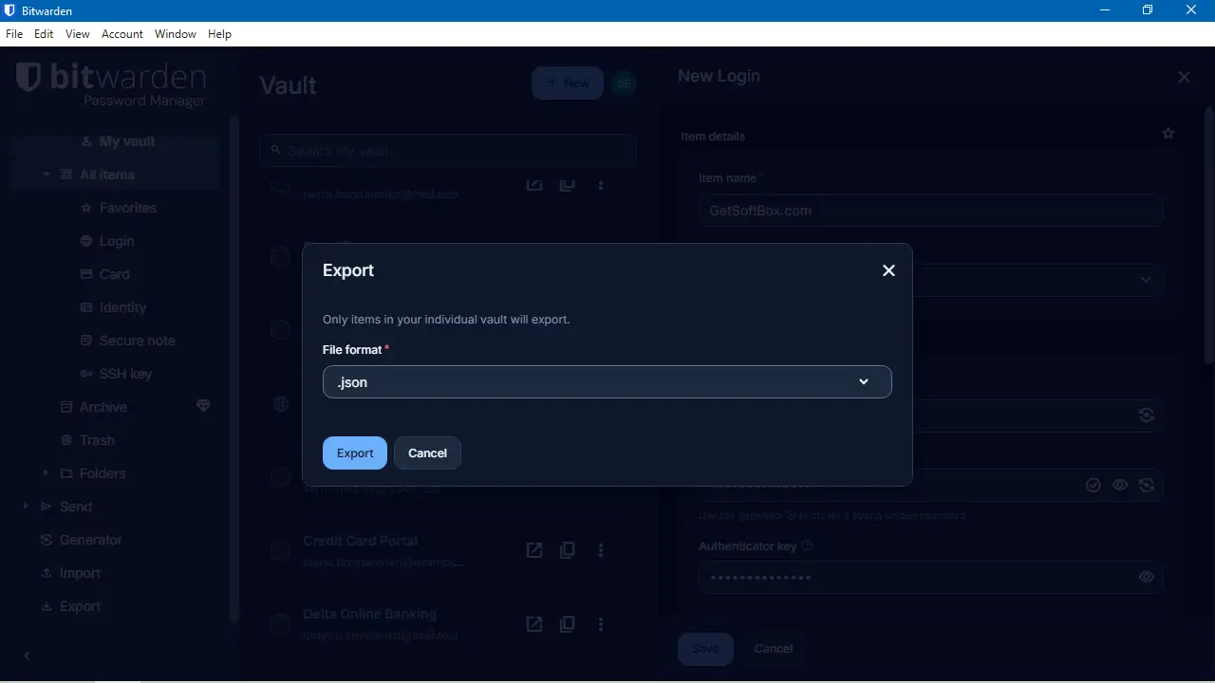Viewport: 1215px width, 683px height.
Task: Open the Account menu
Action: [122, 34]
